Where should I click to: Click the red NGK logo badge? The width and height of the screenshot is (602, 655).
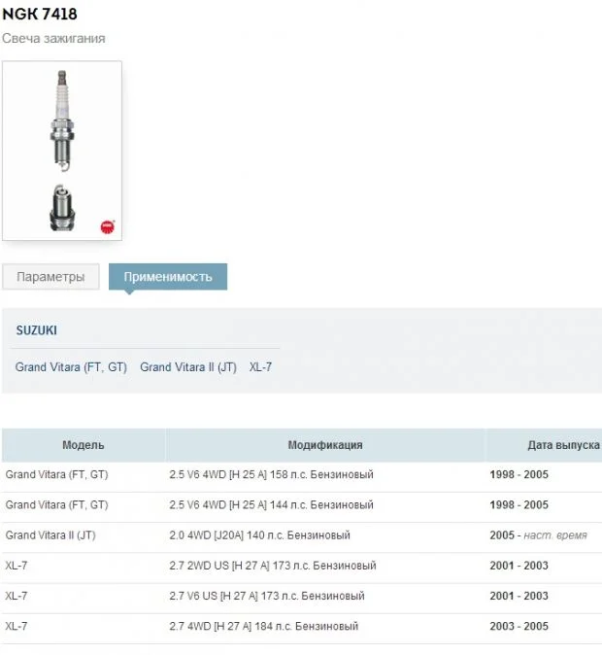[107, 227]
